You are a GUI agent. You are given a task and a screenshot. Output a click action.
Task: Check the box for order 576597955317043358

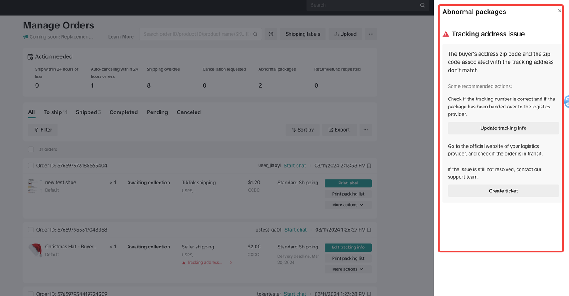[31, 230]
